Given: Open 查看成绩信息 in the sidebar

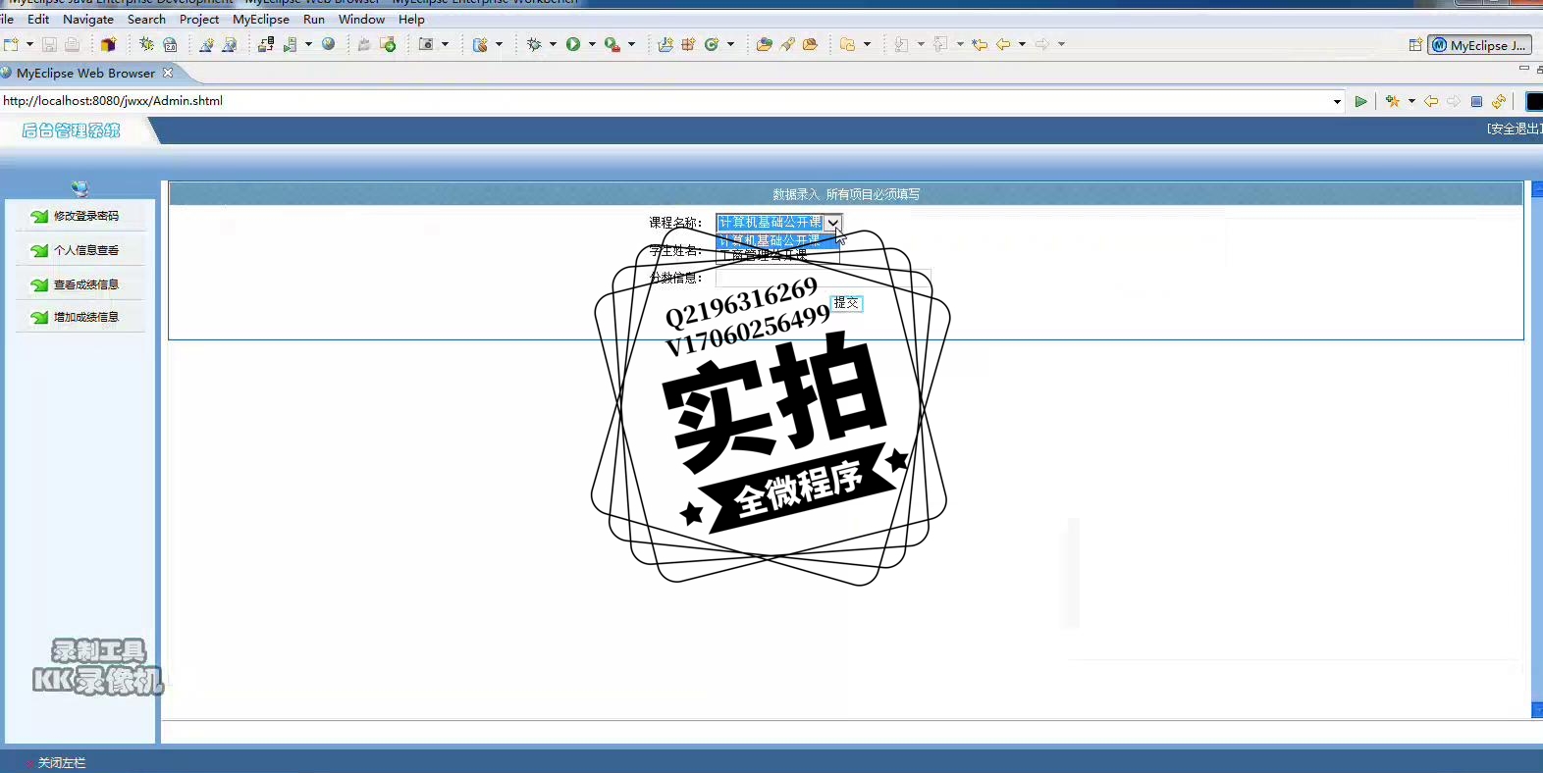Looking at the screenshot, I should tap(86, 284).
